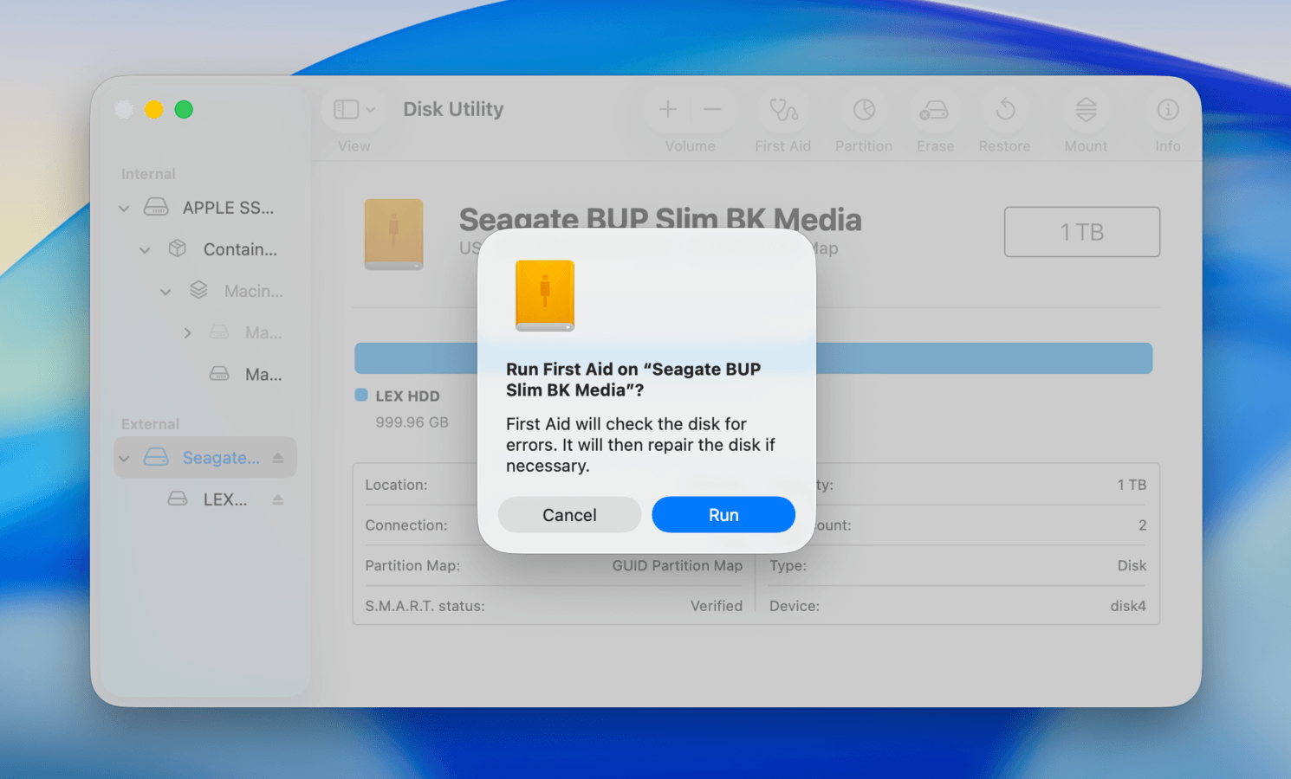This screenshot has height=779, width=1291.
Task: Select APPLE SSD in the sidebar
Action: [x=228, y=208]
